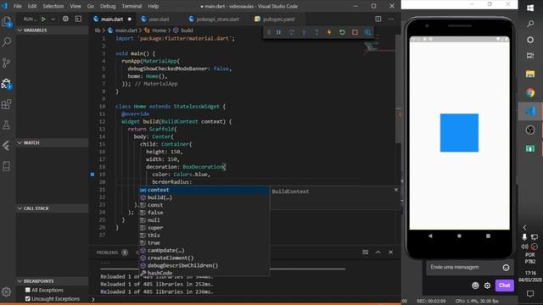
Task: Open the Extensions view
Action: point(7,104)
